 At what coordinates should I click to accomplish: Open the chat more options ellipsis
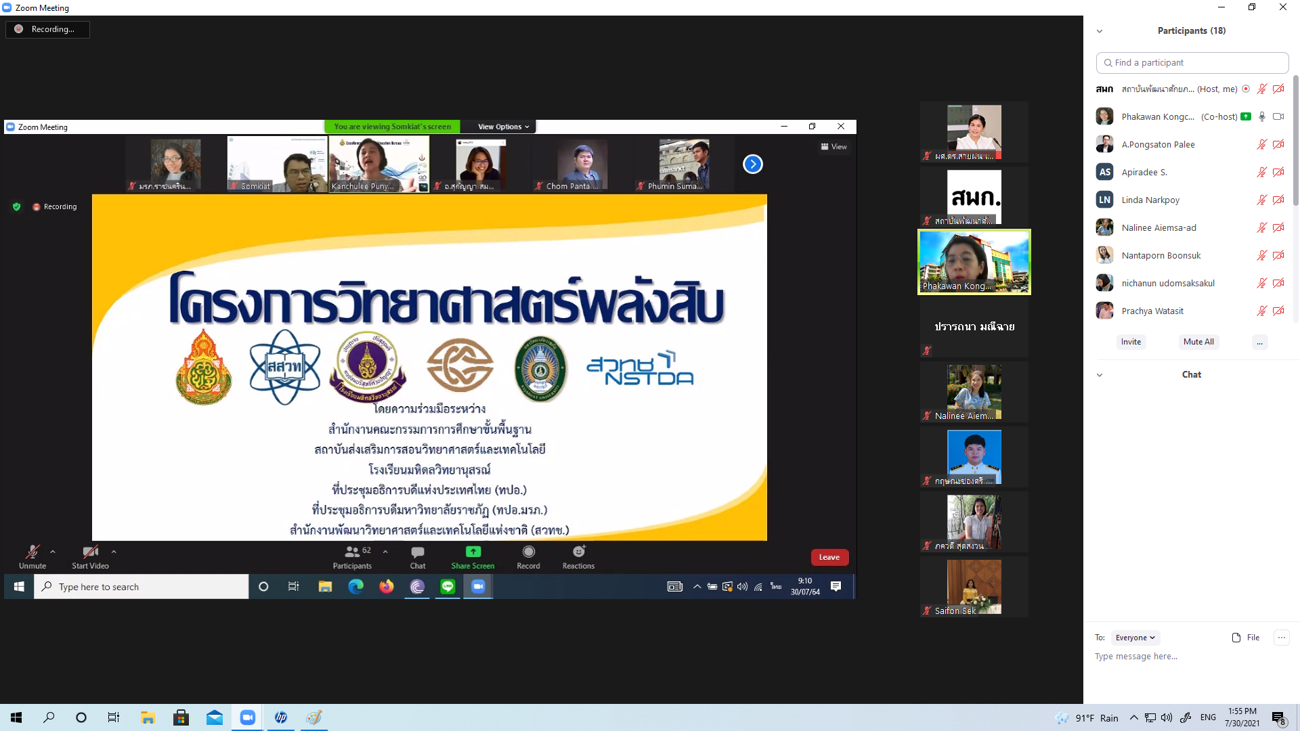point(1281,638)
